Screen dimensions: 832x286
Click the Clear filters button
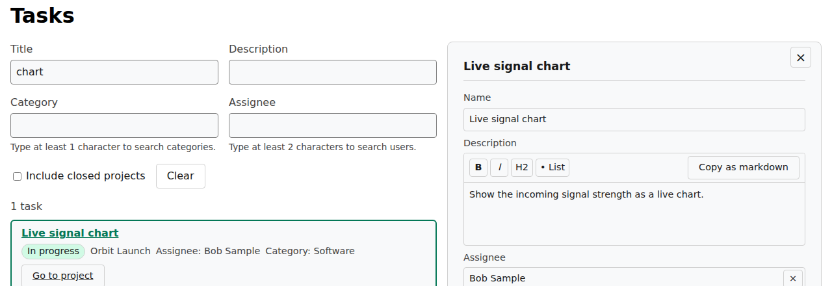(x=181, y=176)
